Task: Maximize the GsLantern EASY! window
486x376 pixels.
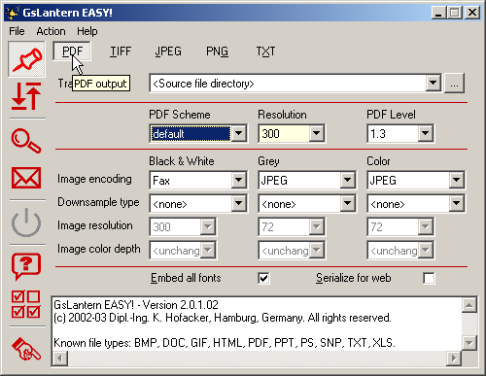Action: [454, 13]
